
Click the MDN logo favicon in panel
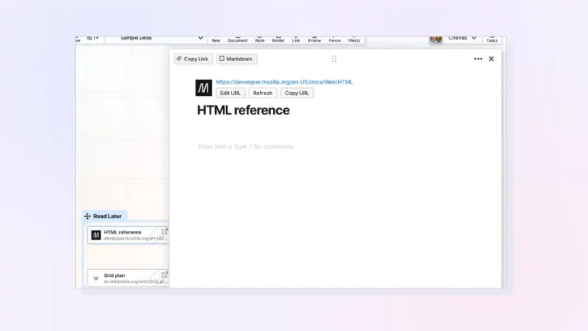point(203,87)
